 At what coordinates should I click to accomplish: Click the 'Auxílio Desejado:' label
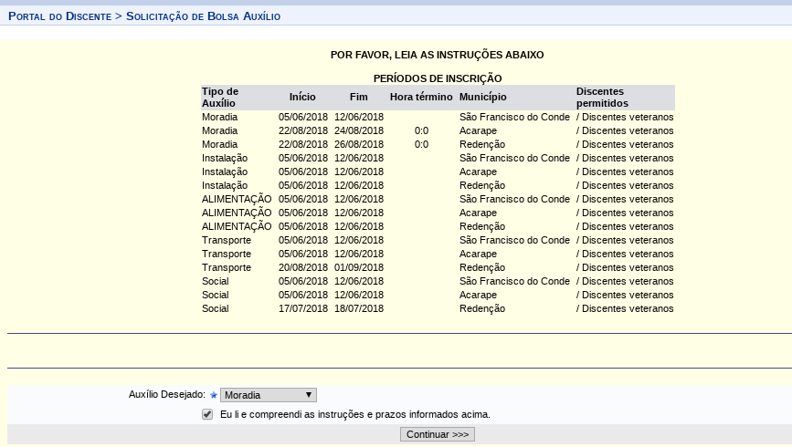point(167,394)
